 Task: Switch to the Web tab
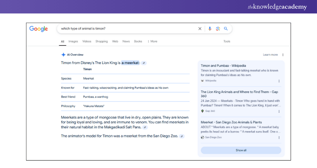(x=115, y=41)
